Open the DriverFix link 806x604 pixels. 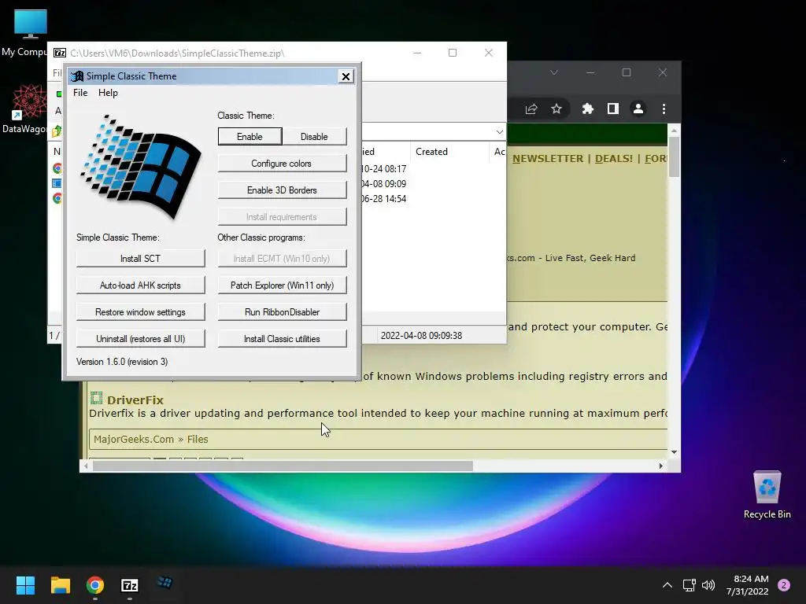pos(135,400)
